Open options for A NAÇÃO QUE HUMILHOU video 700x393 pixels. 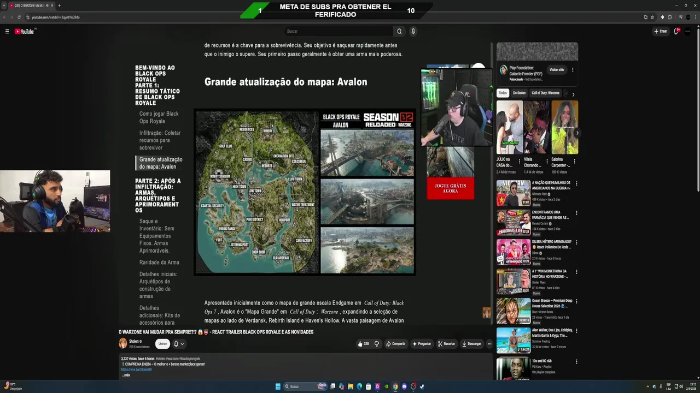pos(576,183)
